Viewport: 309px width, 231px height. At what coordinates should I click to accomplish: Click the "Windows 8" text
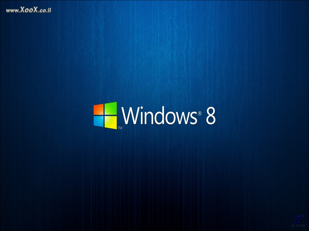169,116
